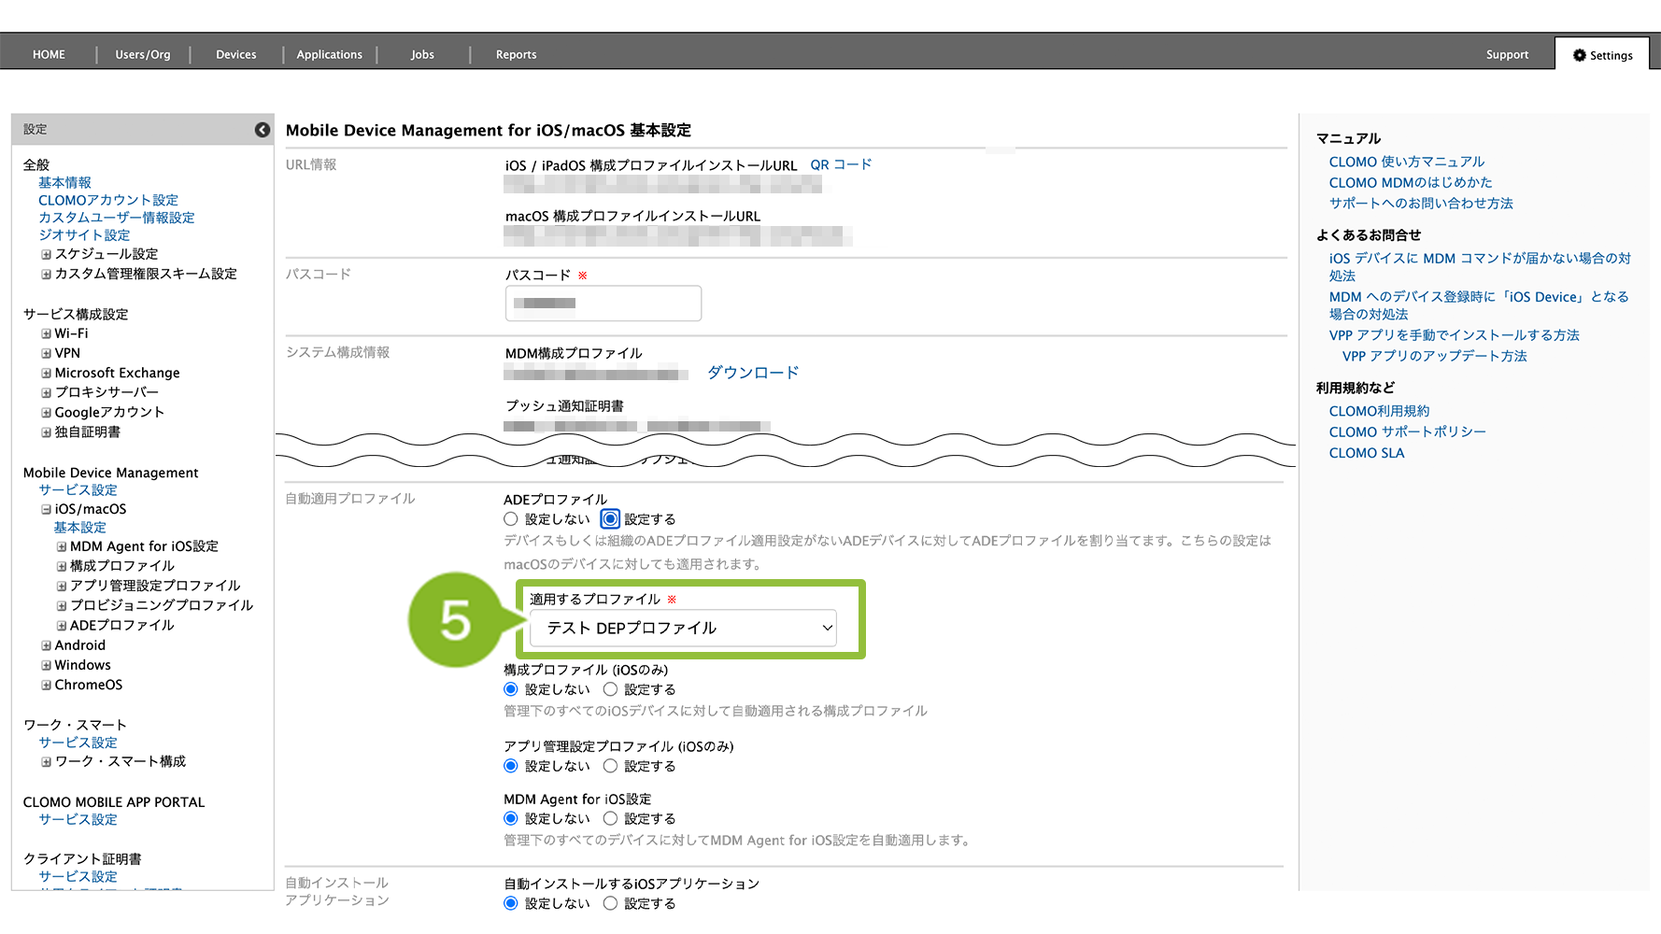Open the Devices menu tab

pyautogui.click(x=235, y=55)
